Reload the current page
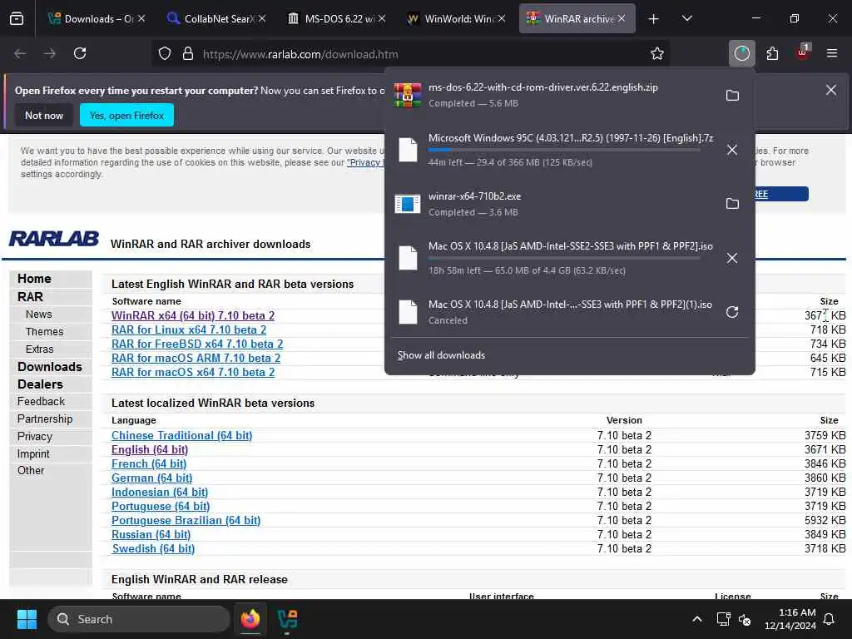Image resolution: width=852 pixels, height=639 pixels. (80, 54)
